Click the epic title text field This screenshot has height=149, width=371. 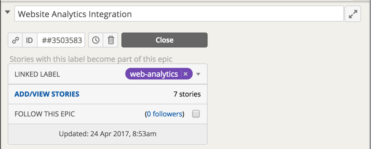(179, 14)
